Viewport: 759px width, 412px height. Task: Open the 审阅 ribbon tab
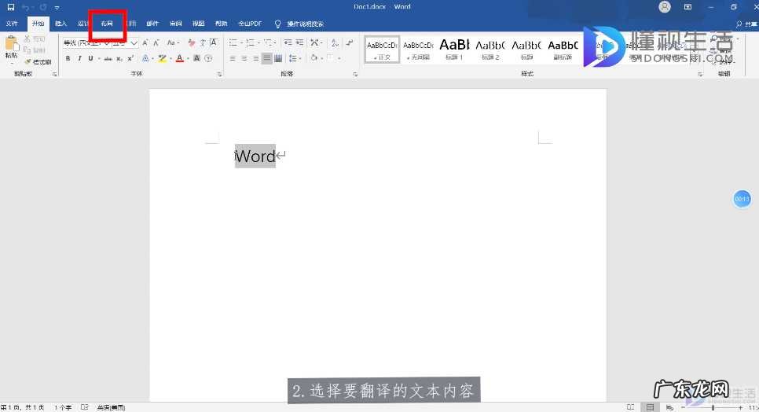[x=176, y=24]
